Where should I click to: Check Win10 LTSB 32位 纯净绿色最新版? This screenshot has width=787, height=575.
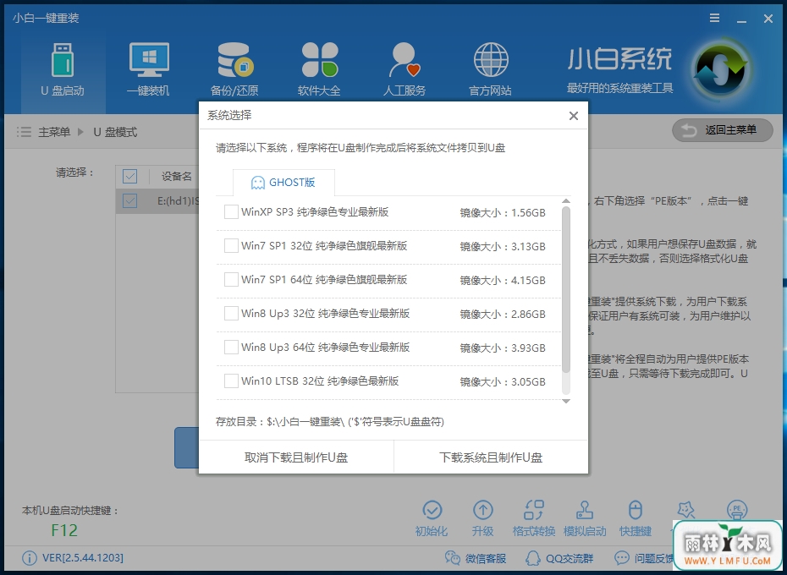tap(231, 381)
